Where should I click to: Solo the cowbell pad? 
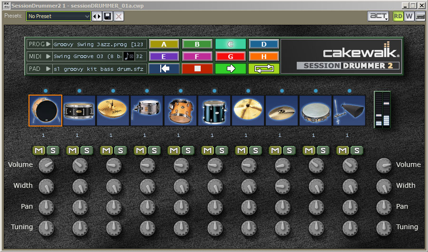(356, 150)
